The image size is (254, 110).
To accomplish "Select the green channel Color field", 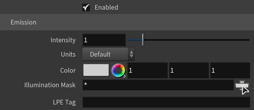I will (x=189, y=70).
